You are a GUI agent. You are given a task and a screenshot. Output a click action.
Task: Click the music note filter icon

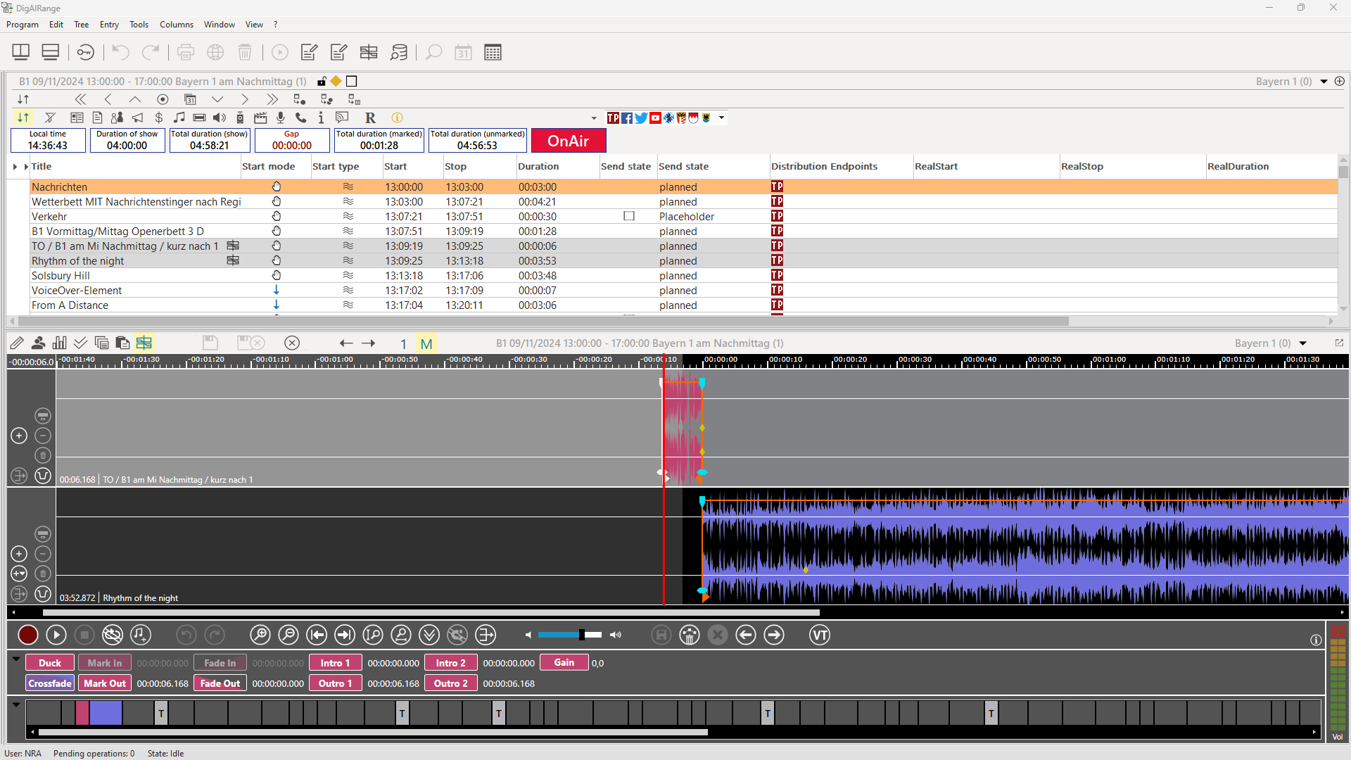[179, 118]
